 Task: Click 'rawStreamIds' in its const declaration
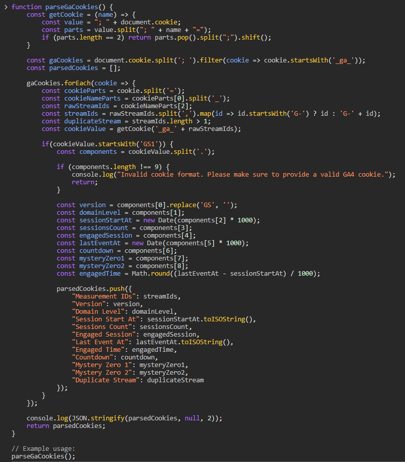87,106
